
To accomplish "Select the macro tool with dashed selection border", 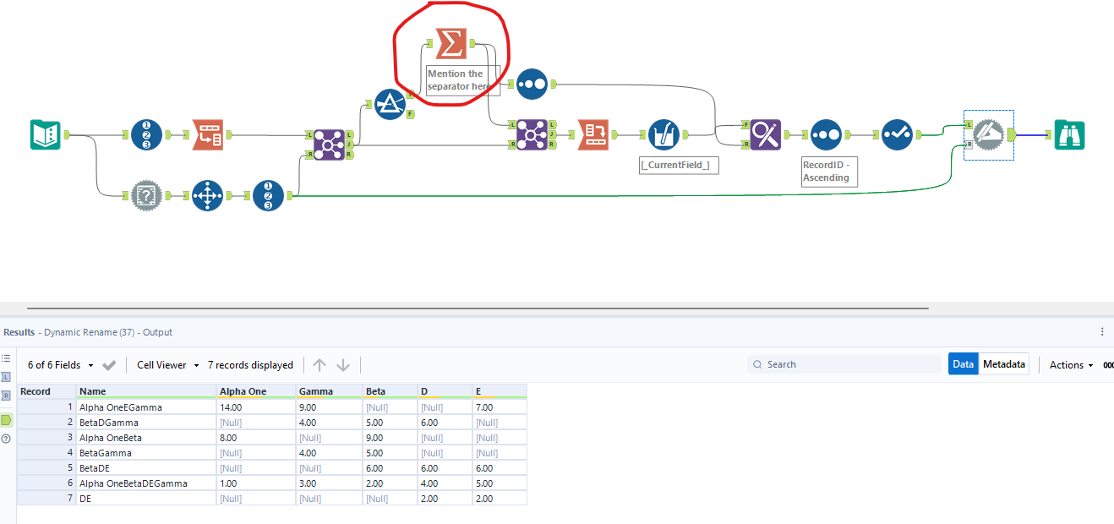I will [x=989, y=134].
